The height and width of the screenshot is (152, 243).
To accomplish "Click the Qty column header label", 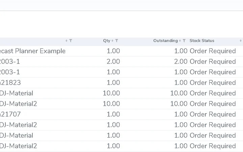I will click(x=107, y=41).
